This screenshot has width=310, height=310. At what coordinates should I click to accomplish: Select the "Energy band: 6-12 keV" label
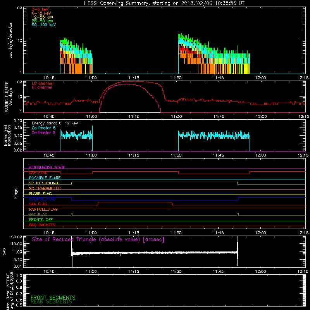(55, 123)
